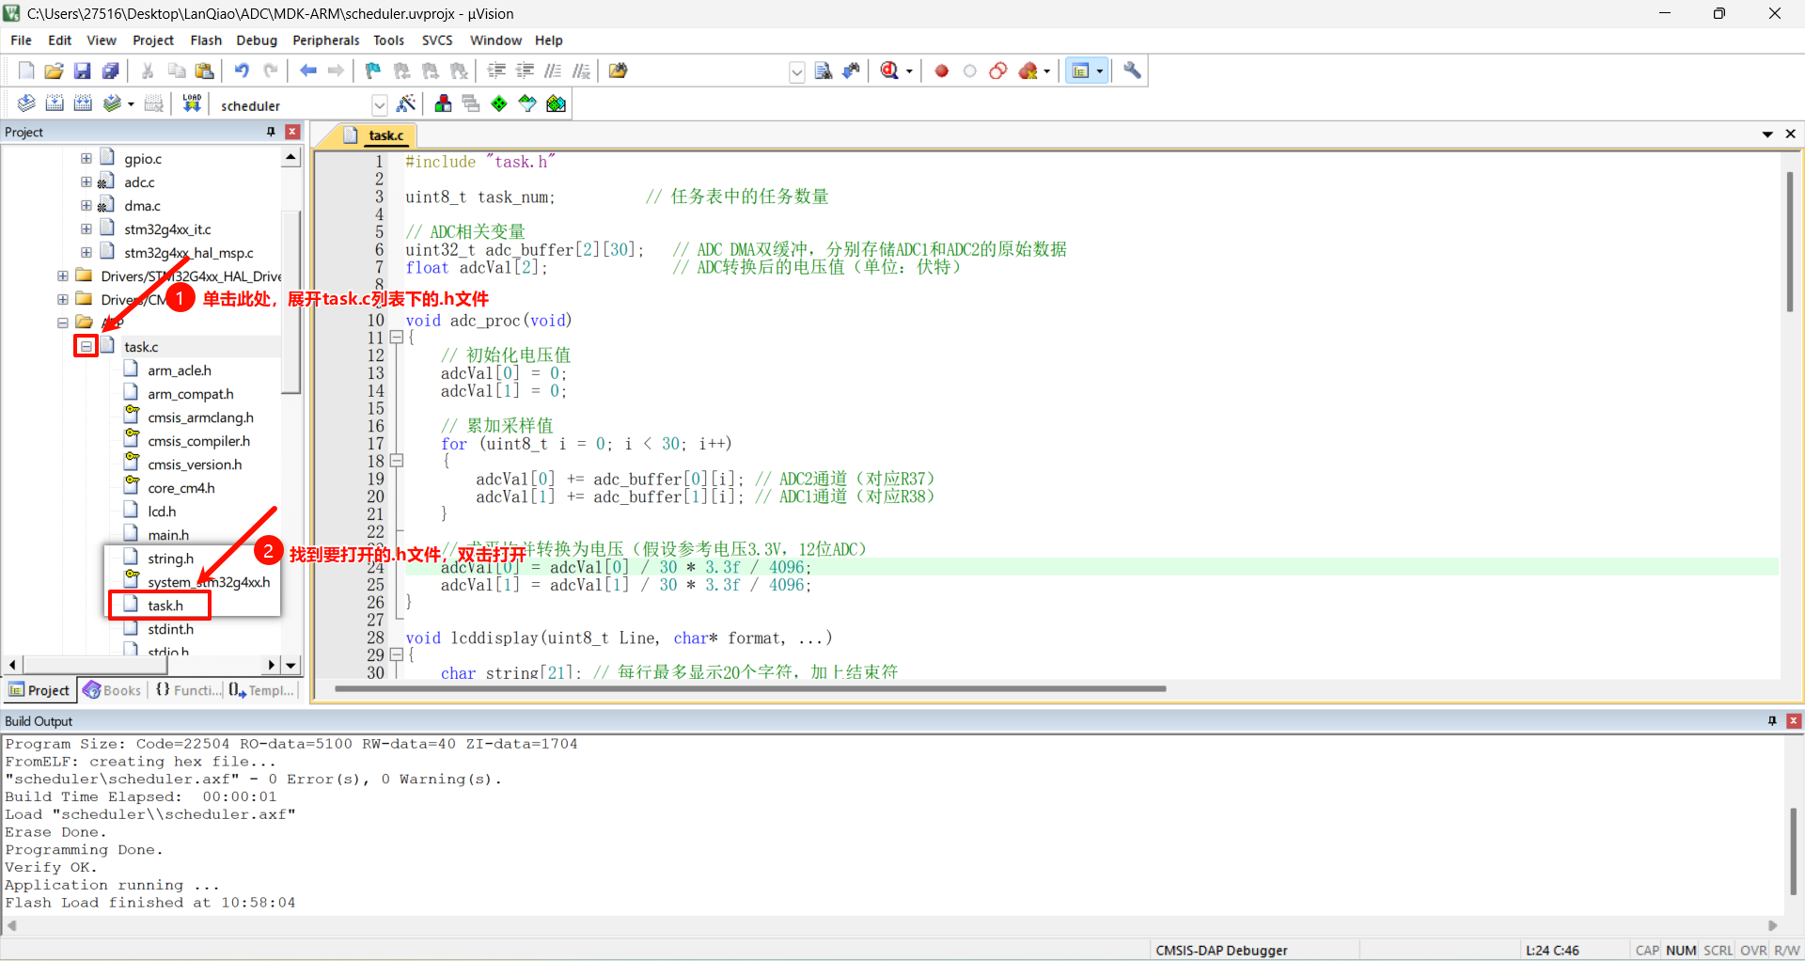
Task: Open the find text combo box dropdown
Action: (x=796, y=71)
